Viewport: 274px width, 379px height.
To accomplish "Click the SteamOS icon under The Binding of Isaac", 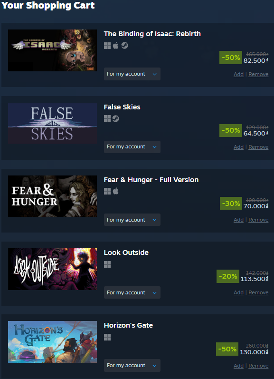I will click(124, 45).
